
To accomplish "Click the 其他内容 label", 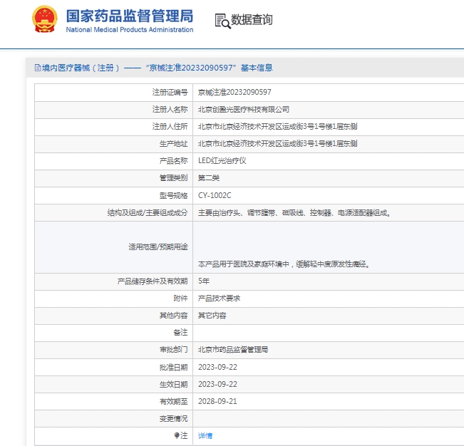I will pyautogui.click(x=173, y=316).
